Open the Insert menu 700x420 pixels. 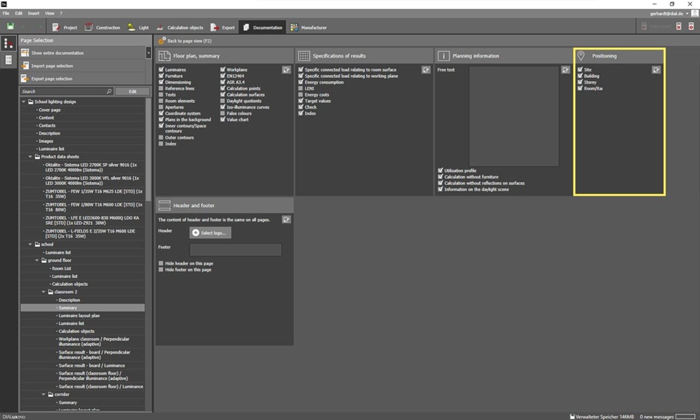[x=33, y=13]
